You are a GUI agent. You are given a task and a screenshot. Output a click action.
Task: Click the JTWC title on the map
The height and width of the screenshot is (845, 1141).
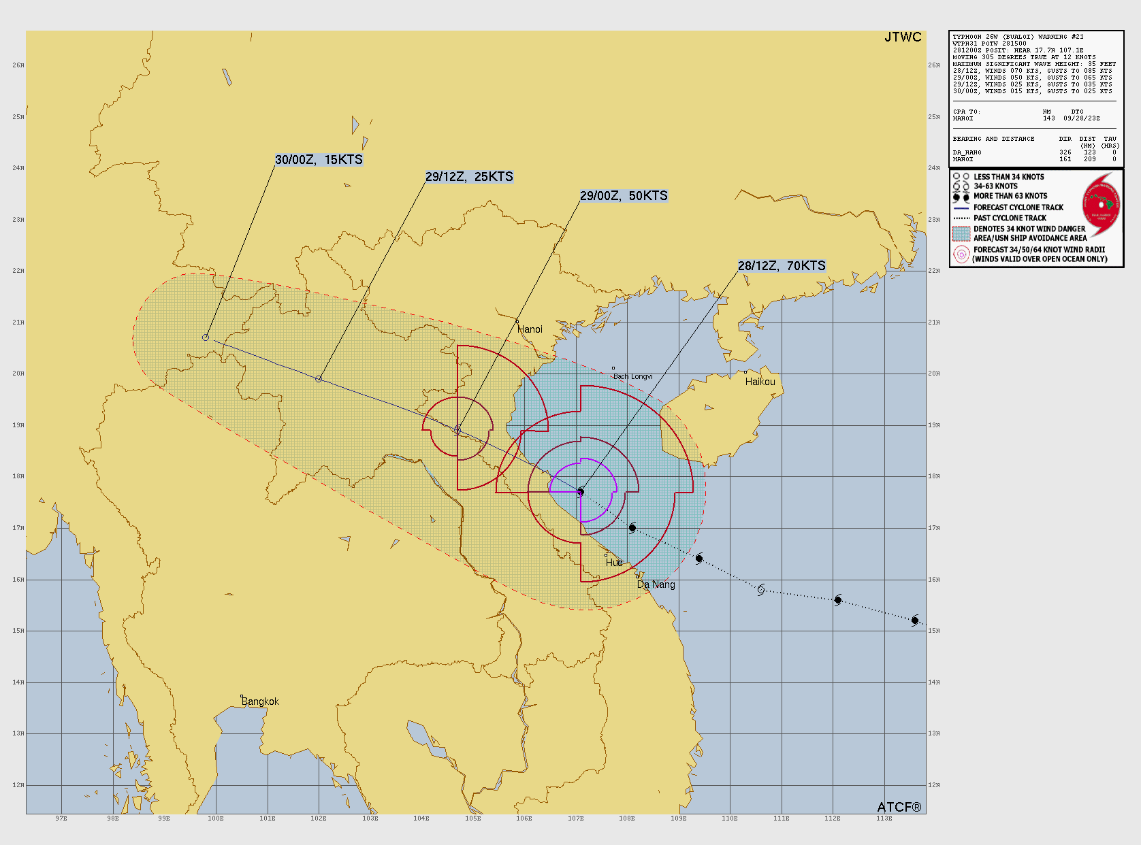[903, 37]
